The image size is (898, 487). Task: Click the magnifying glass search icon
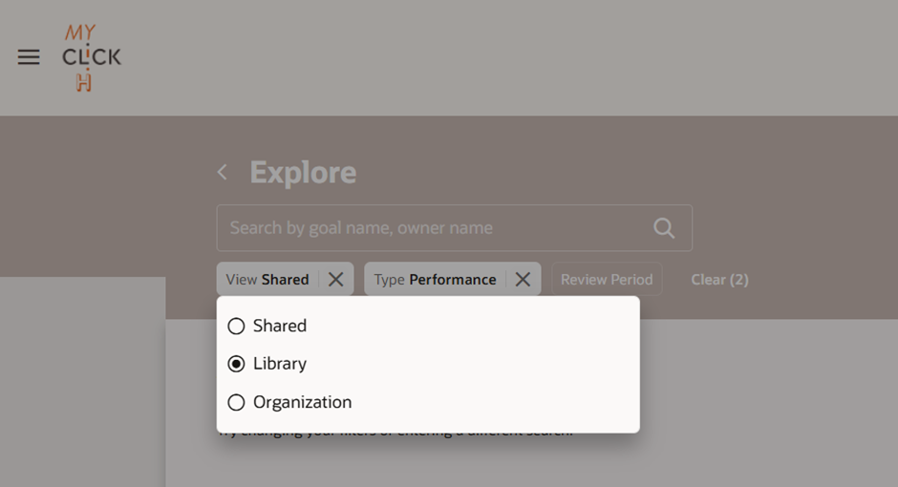(x=664, y=228)
